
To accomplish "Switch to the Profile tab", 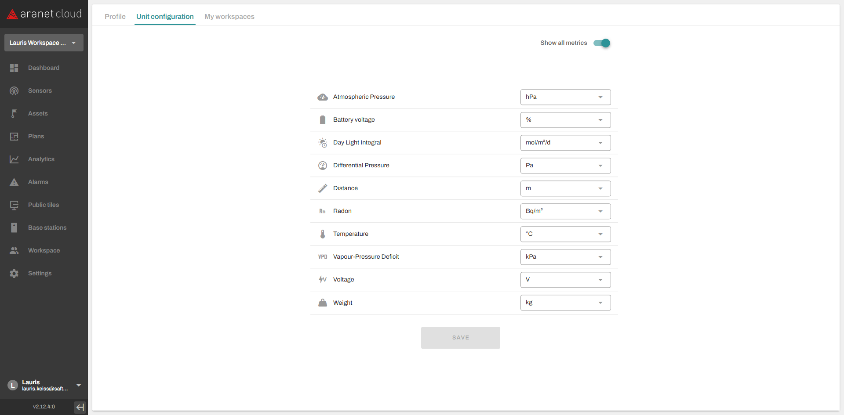I will (115, 17).
